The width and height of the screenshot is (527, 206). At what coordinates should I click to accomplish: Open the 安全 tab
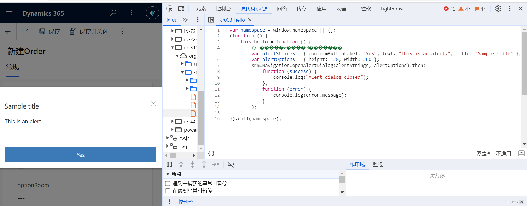click(x=341, y=9)
